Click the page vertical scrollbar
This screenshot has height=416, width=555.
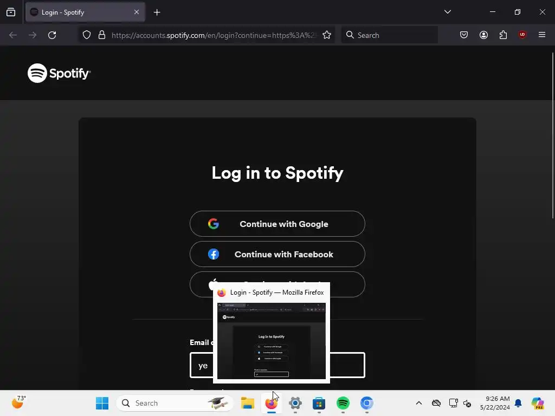pyautogui.click(x=552, y=135)
